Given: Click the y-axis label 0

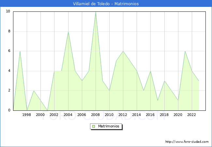Looking at the screenshot, I should [x=9, y=110].
